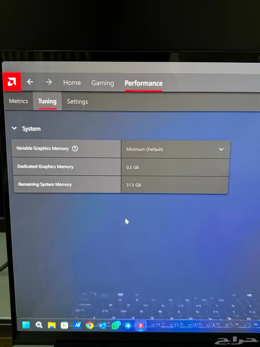Viewport: 260px width, 347px height.
Task: Click the Remaining System Memory label
Action: (x=45, y=184)
